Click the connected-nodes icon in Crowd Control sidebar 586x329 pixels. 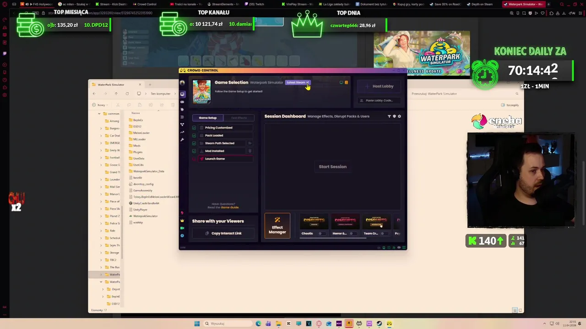(x=182, y=125)
